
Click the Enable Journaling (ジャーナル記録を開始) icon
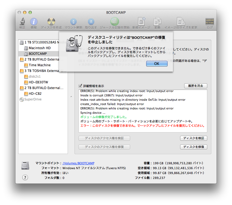[115, 21]
